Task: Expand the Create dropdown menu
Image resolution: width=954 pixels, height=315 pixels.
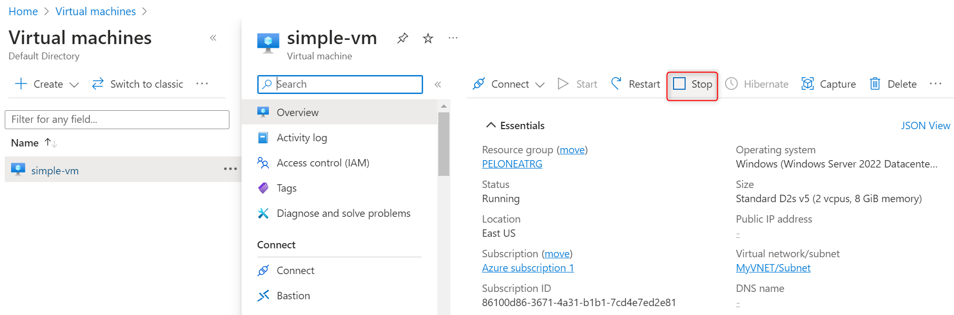Action: [47, 84]
